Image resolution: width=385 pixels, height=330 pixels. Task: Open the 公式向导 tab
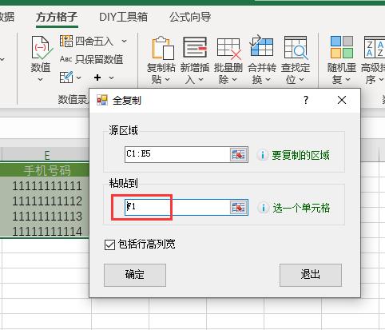point(190,18)
